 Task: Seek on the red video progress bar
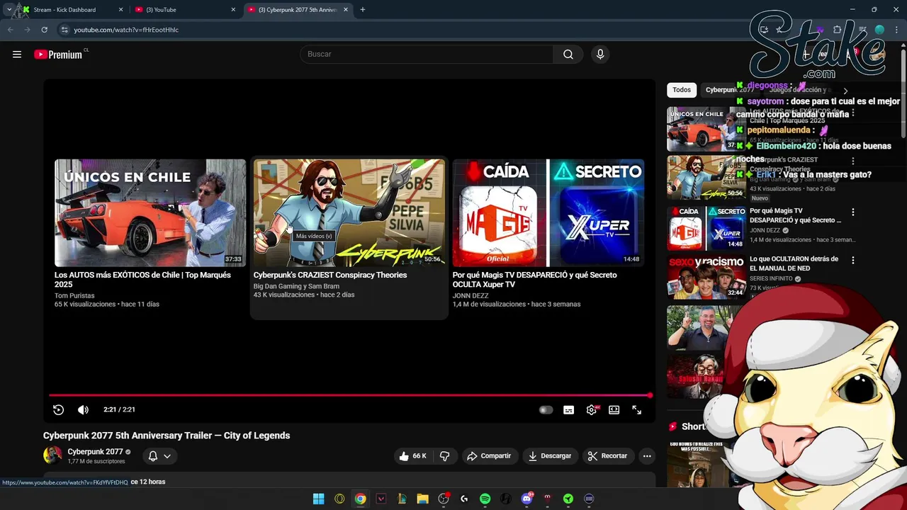[349, 395]
